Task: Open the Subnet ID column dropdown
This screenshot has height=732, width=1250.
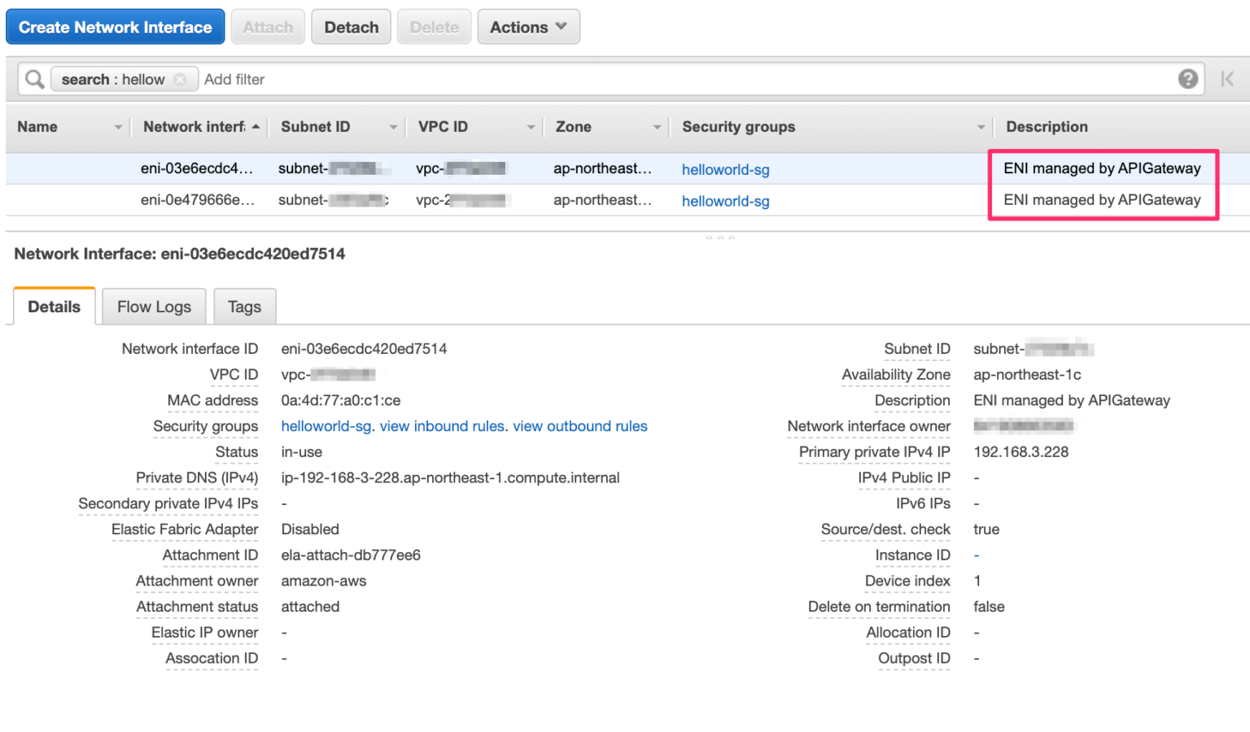Action: tap(393, 127)
